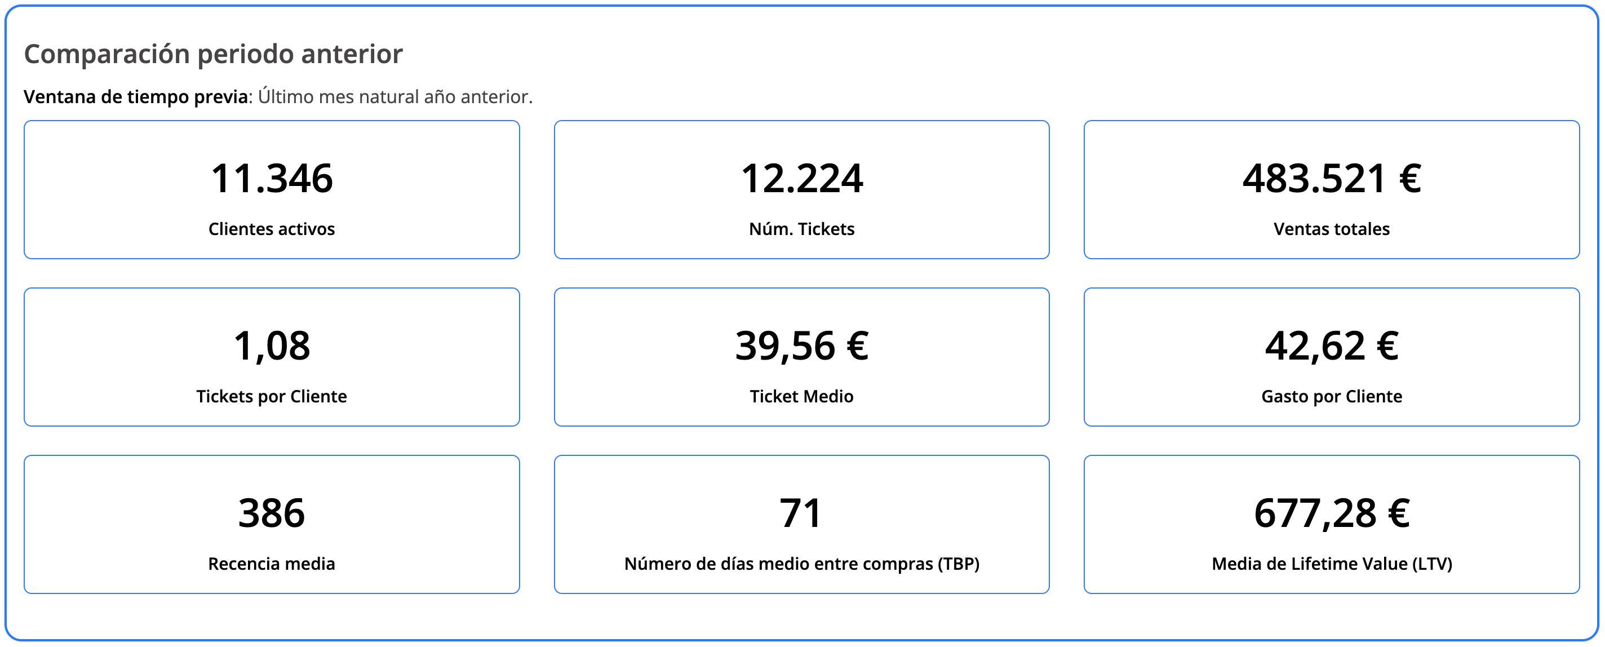Select the Gasto por Cliente label

pos(1332,396)
